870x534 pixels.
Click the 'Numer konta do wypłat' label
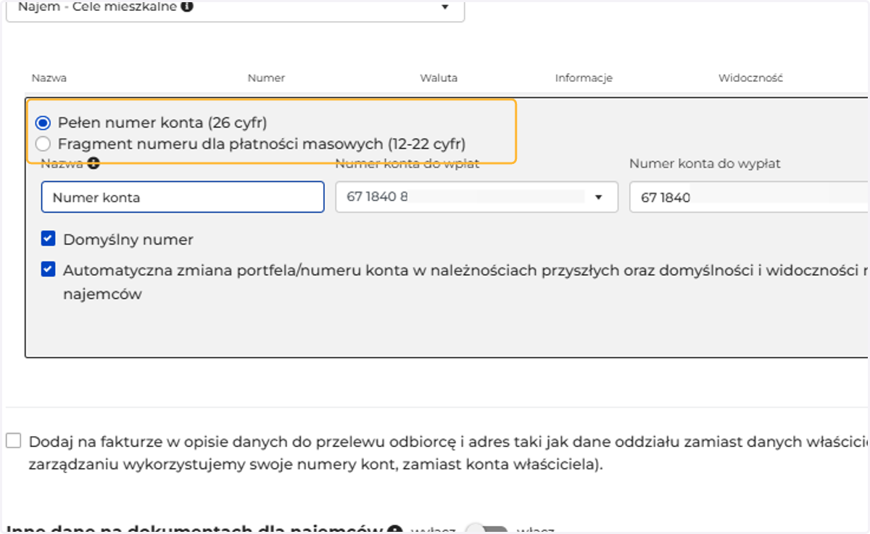pyautogui.click(x=705, y=163)
